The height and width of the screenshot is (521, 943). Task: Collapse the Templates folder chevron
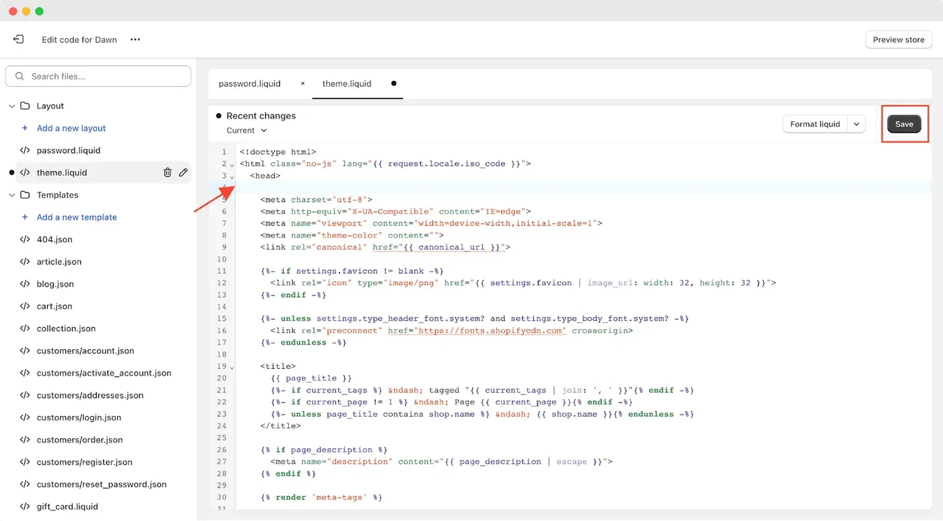click(x=11, y=195)
